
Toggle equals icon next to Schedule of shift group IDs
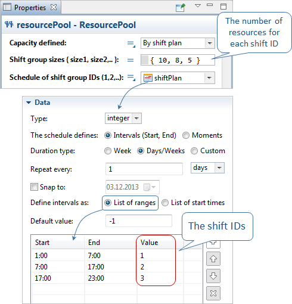131,77
